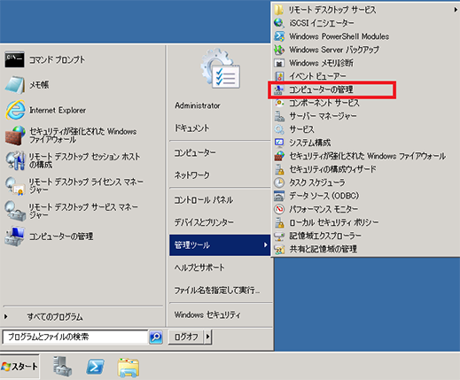The image size is (460, 380).
Task: Click 記憶域エクスプローラー icon
Action: pyautogui.click(x=279, y=236)
